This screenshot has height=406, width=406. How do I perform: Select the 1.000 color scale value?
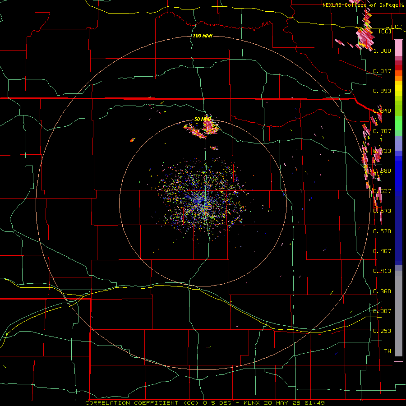point(382,51)
